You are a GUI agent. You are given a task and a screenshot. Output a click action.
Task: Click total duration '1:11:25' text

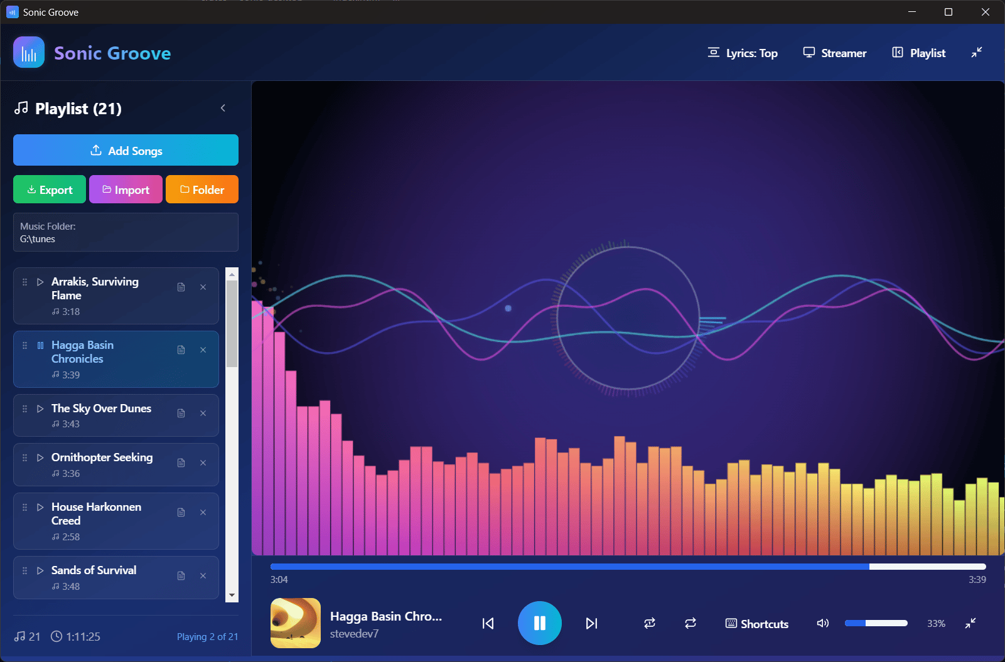point(83,636)
